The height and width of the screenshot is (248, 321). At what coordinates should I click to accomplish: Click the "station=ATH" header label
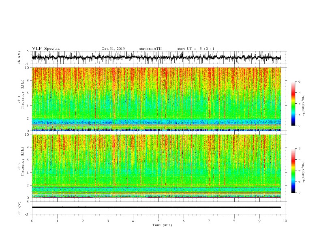click(x=150, y=49)
